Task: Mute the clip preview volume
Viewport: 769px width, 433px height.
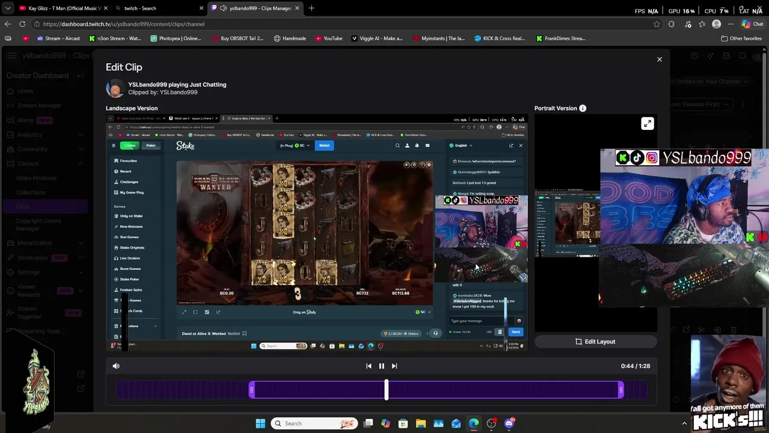Action: tap(116, 366)
